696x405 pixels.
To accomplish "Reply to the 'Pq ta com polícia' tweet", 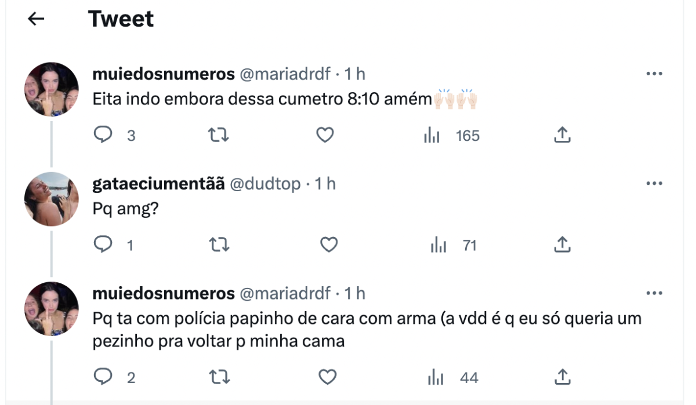I will [x=103, y=378].
